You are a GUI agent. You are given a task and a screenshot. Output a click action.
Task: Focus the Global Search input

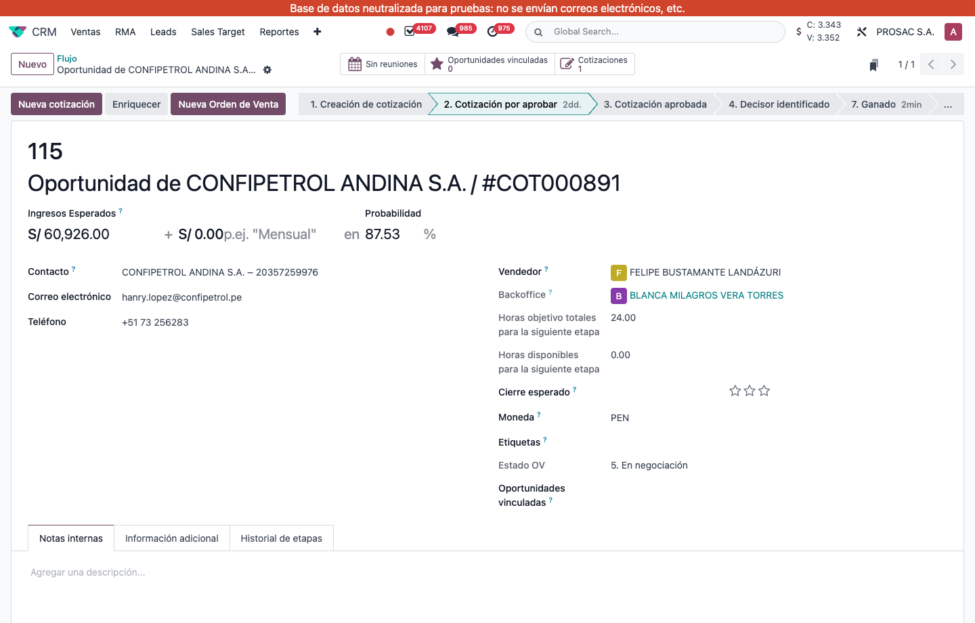pos(664,32)
